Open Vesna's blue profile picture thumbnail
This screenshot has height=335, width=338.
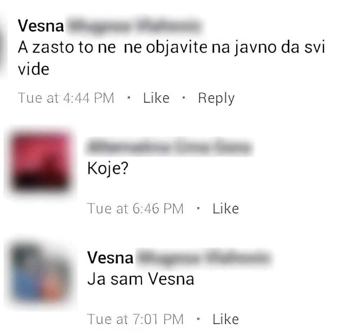pos(40,274)
